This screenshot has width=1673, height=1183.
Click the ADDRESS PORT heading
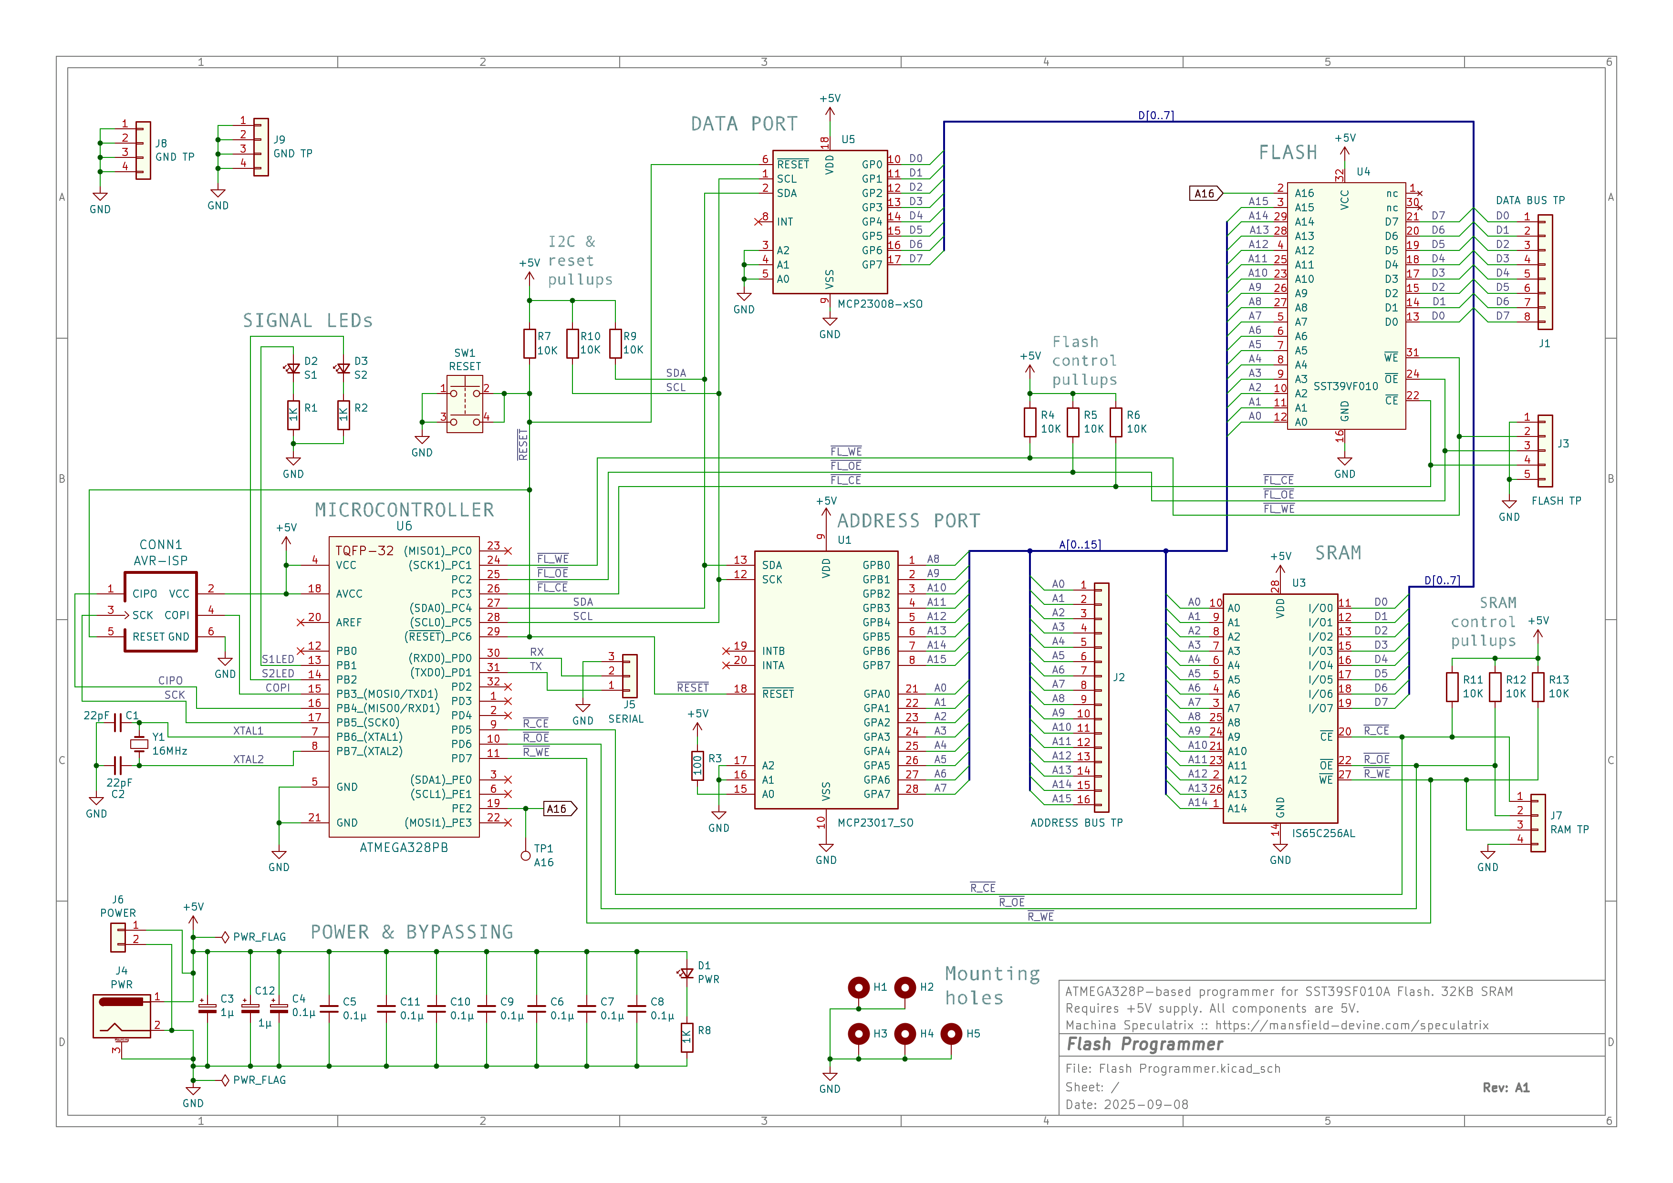tap(909, 521)
